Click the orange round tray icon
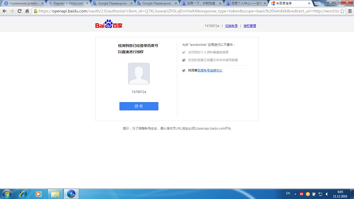 pos(308,194)
